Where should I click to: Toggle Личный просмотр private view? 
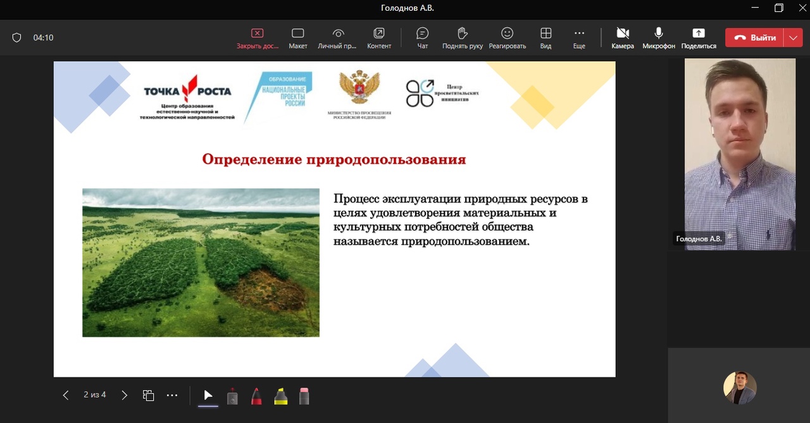click(x=337, y=38)
